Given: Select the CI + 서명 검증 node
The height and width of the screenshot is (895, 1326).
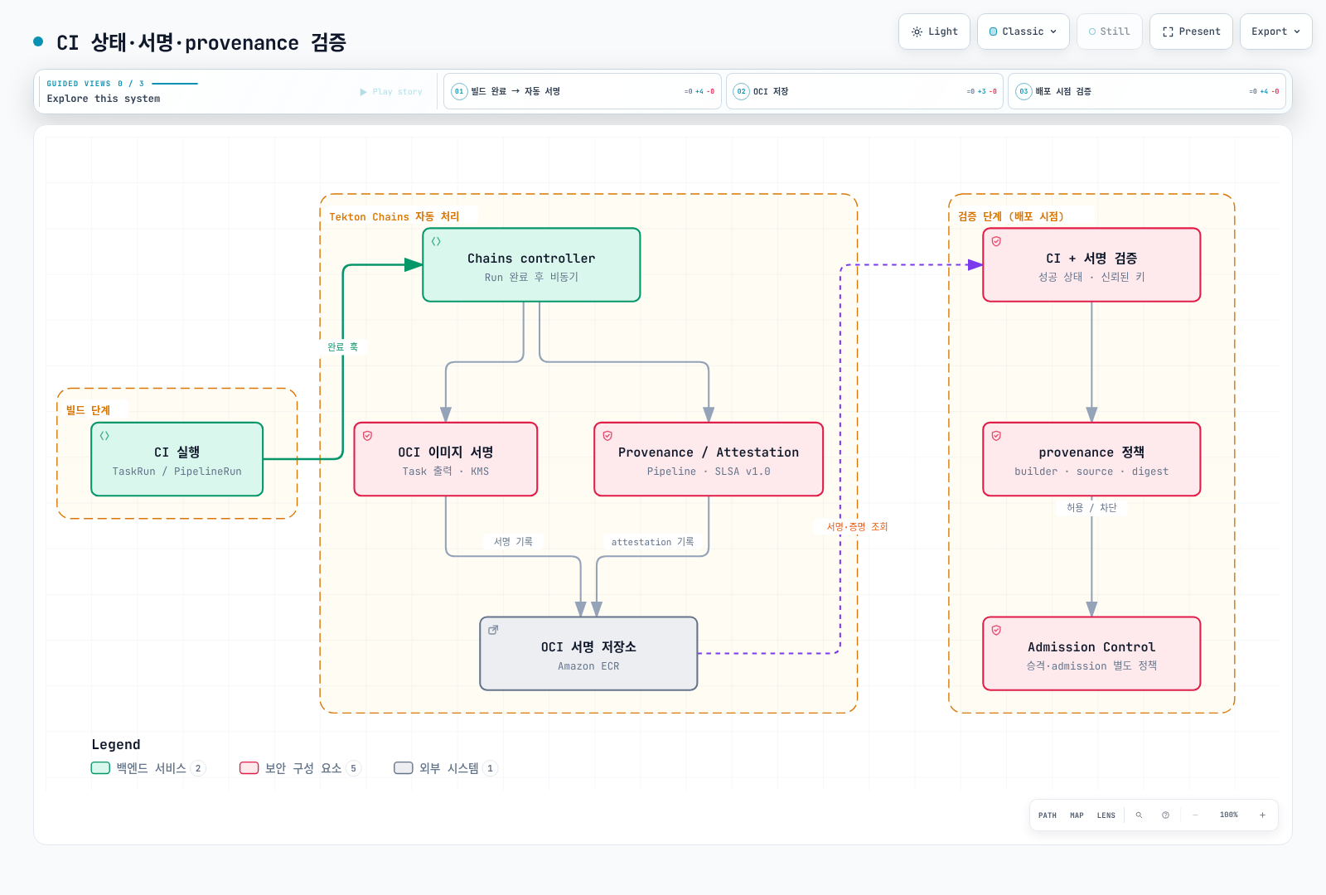Looking at the screenshot, I should pyautogui.click(x=1091, y=265).
